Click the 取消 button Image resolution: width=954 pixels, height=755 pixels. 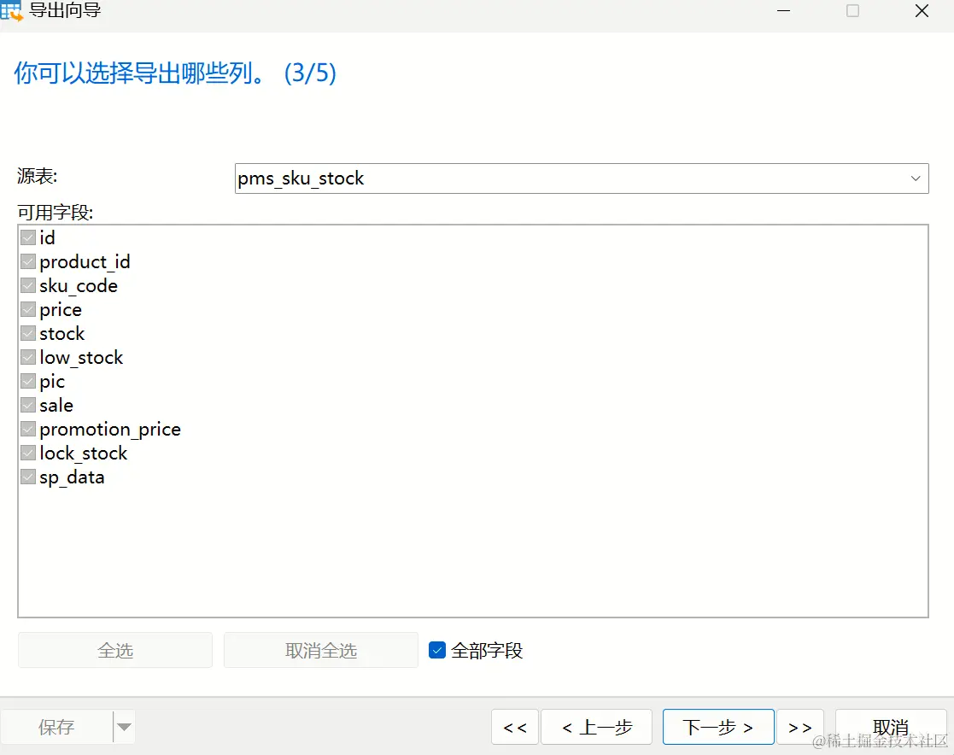coord(891,727)
